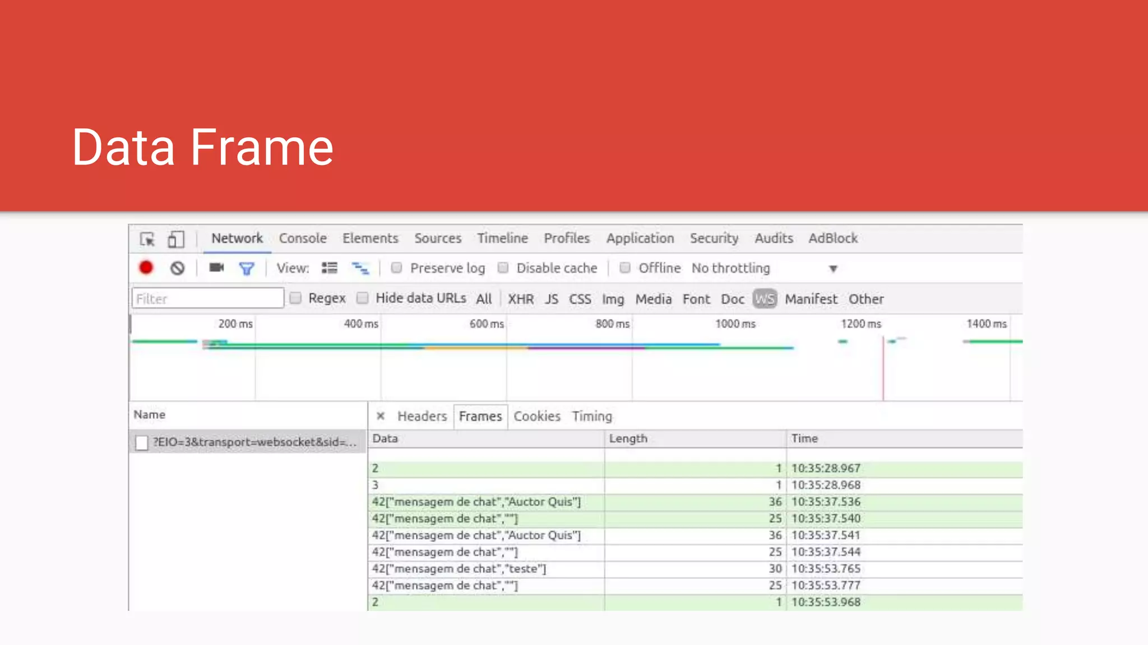Viewport: 1148px width, 645px height.
Task: Tick the Offline checkbox
Action: tap(625, 268)
